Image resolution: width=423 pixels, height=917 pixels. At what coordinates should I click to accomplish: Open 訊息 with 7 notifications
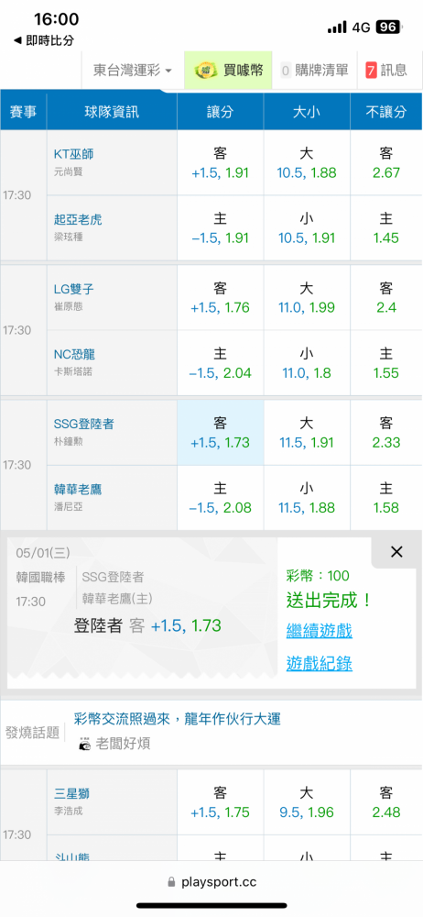click(386, 71)
